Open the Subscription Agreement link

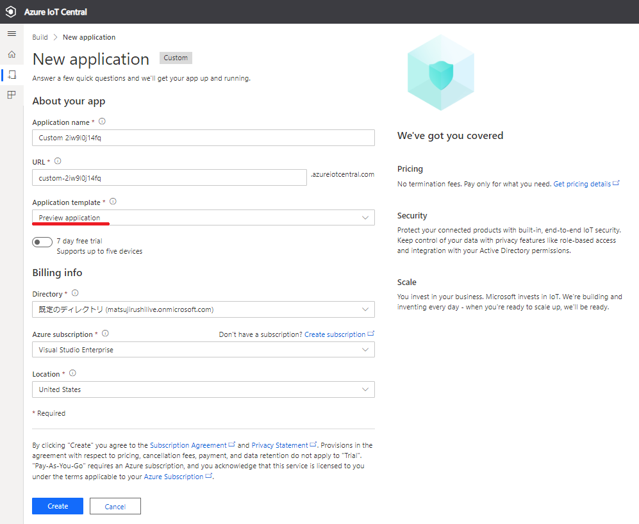click(192, 445)
